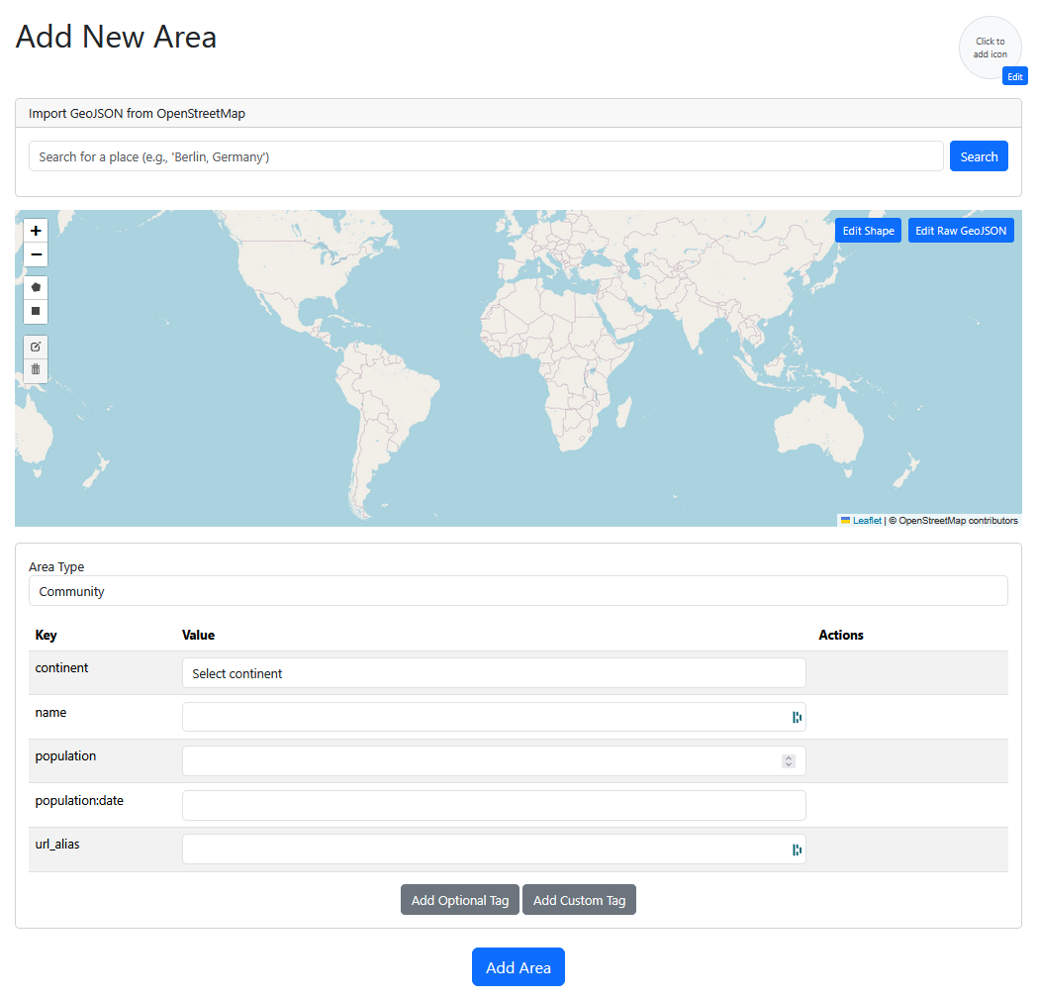Click the Add Optional Tag button

coord(459,900)
